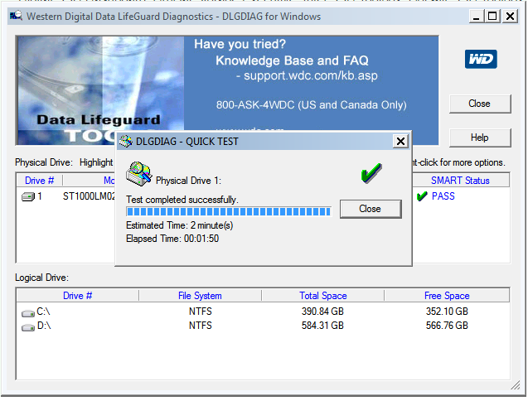Open Help in the main window
The image size is (528, 401).
coord(480,138)
